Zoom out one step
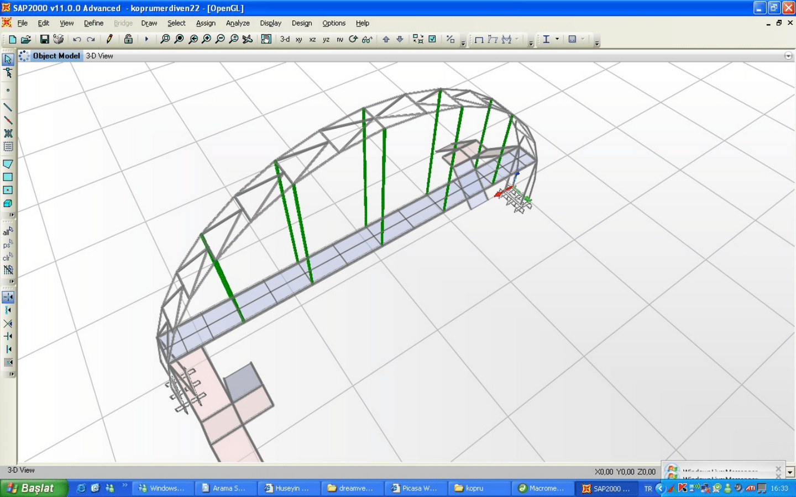Screen dimensions: 796x497 (x=220, y=39)
